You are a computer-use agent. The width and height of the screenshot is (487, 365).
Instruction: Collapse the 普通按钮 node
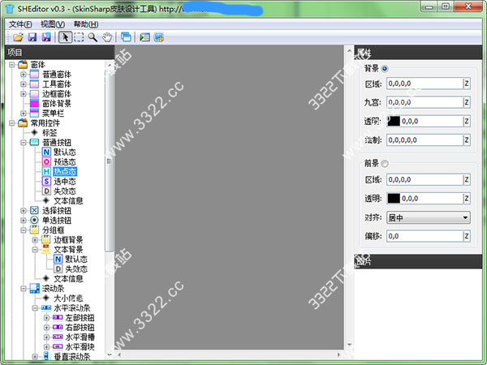24,143
